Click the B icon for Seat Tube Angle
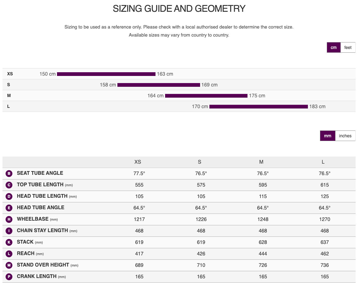 click(x=9, y=173)
